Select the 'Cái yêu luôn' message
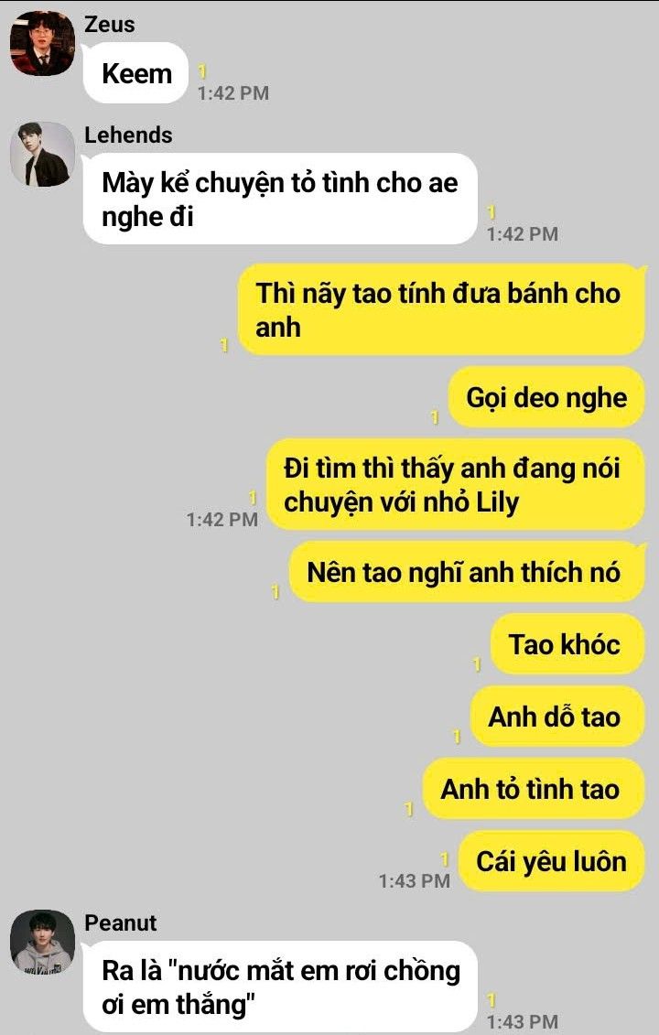659x1035 pixels. coord(551,861)
